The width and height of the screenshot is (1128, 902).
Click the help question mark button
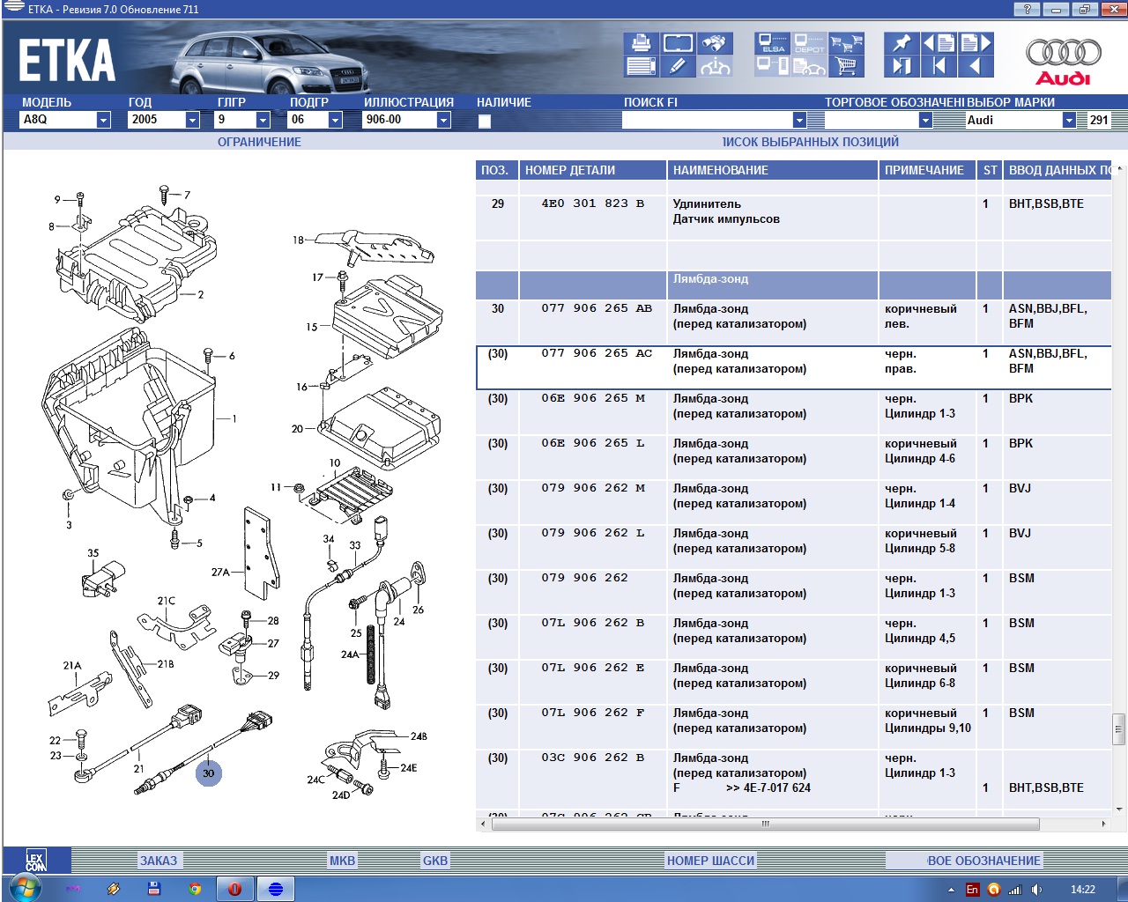click(1027, 9)
